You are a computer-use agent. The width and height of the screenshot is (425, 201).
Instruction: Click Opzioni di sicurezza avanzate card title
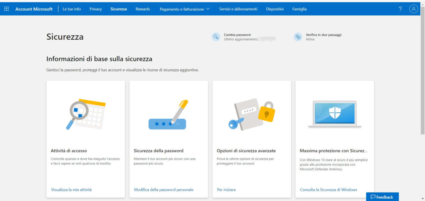point(246,151)
